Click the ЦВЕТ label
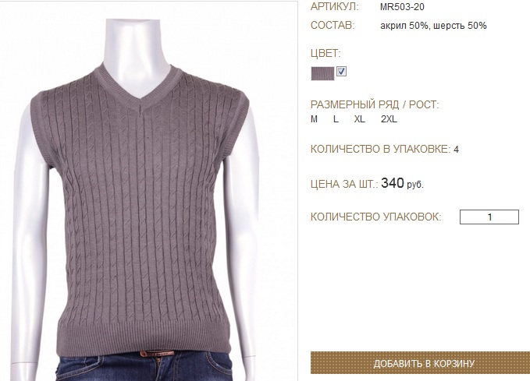This screenshot has width=530, height=381. click(x=325, y=53)
